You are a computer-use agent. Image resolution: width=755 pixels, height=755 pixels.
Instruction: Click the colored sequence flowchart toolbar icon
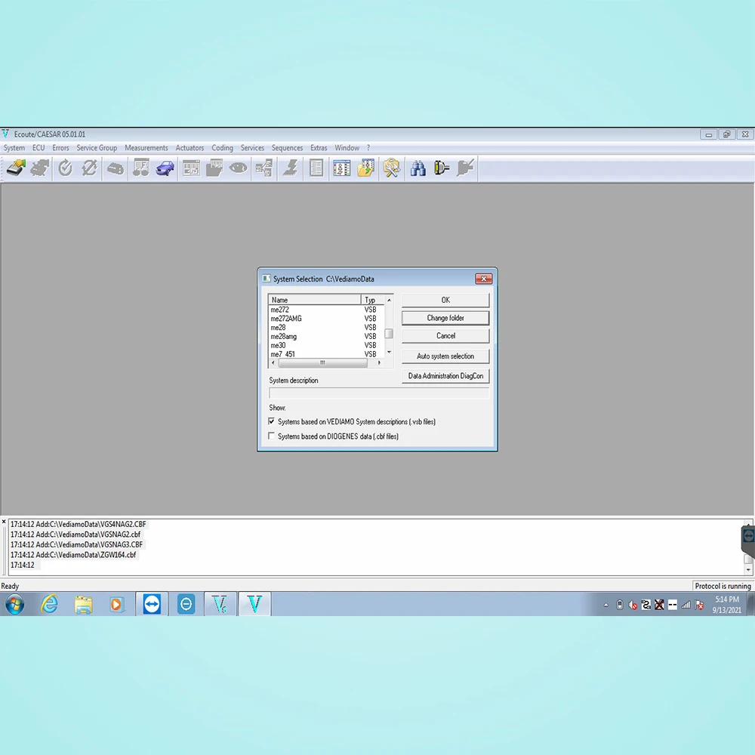point(341,168)
